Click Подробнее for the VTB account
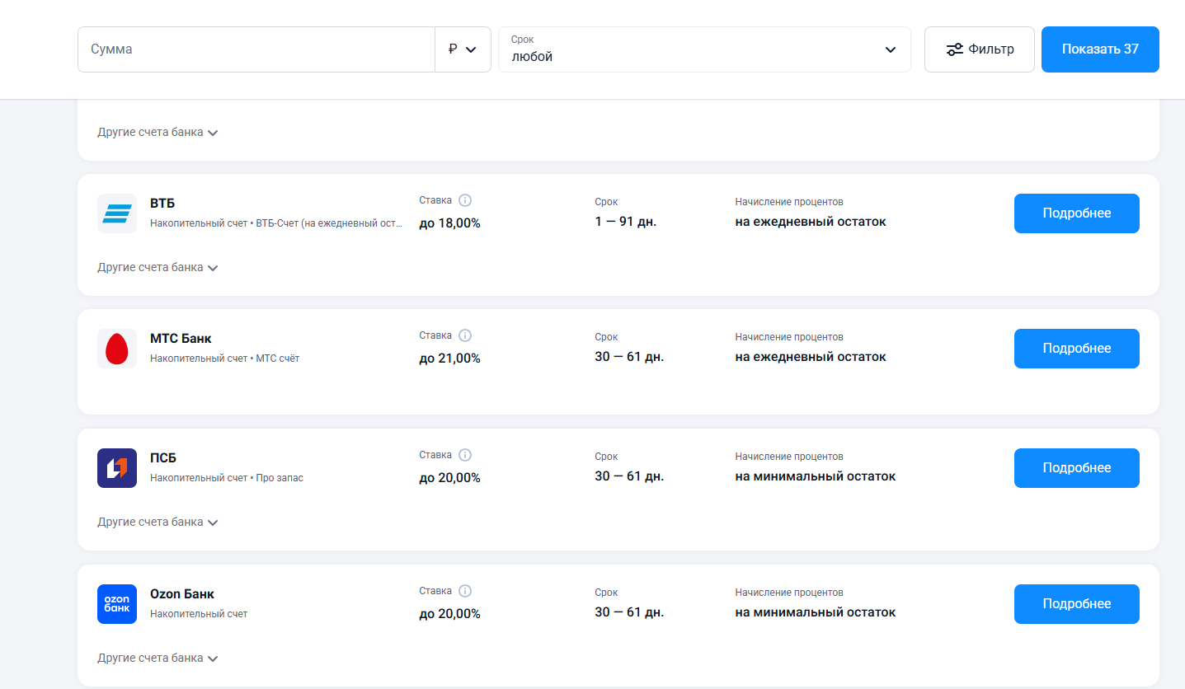Viewport: 1185px width, 689px height. point(1076,213)
